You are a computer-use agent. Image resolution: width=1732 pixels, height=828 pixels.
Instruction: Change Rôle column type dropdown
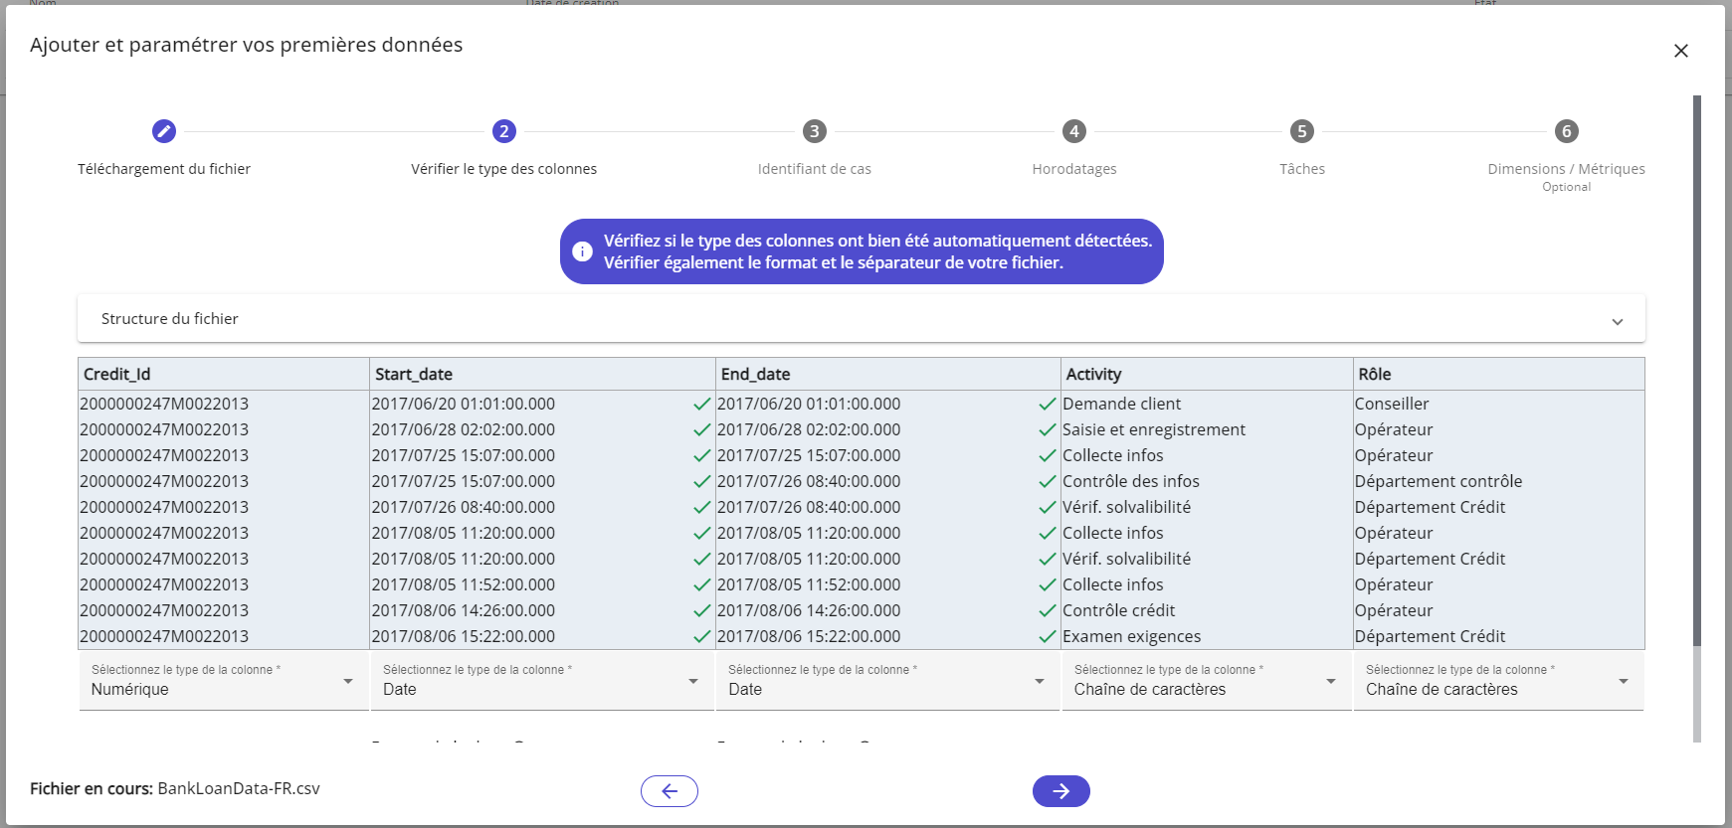pyautogui.click(x=1497, y=681)
